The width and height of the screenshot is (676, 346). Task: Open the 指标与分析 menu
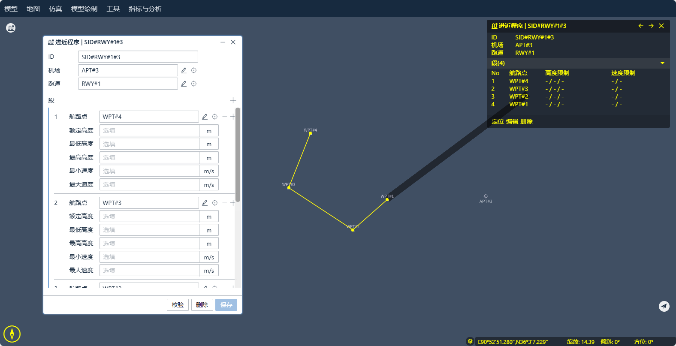tap(145, 9)
